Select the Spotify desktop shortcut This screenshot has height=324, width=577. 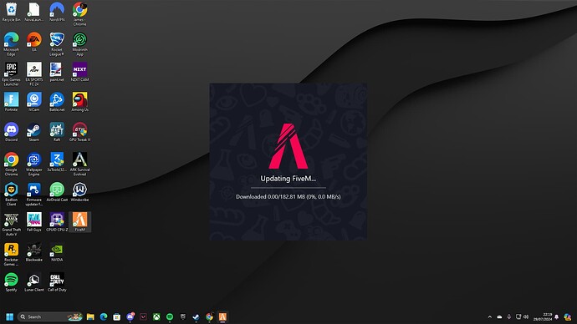12,281
